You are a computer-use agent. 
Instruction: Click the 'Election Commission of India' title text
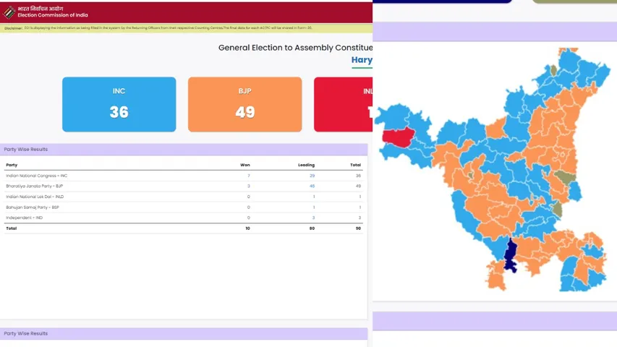coord(53,15)
